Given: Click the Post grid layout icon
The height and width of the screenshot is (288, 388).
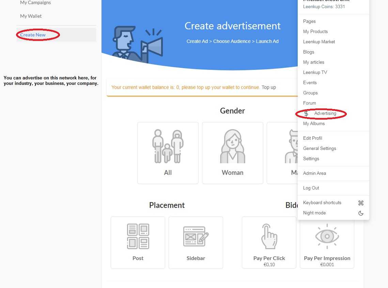Looking at the screenshot, I should (138, 236).
